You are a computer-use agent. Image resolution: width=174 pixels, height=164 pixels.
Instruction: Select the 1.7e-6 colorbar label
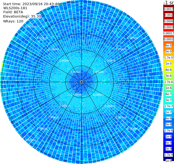[169, 82]
